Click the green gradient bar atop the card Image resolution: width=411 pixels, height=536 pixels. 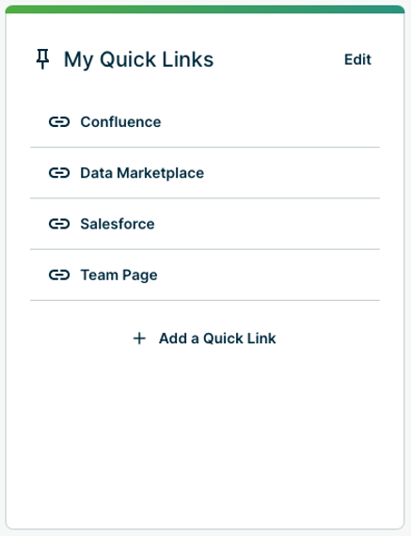[x=205, y=9]
